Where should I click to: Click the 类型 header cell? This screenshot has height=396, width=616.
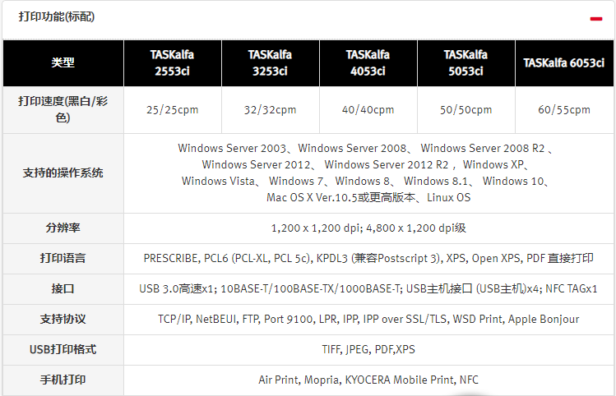63,62
